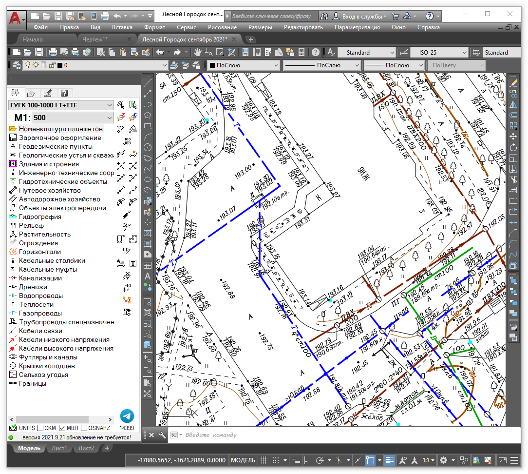Image resolution: width=528 pixels, height=474 pixels.
Task: Click the Telegram icon in the panel
Action: click(x=127, y=416)
